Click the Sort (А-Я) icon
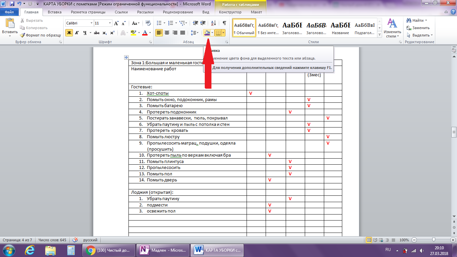Viewport: 457px width, 257px height. [213, 23]
